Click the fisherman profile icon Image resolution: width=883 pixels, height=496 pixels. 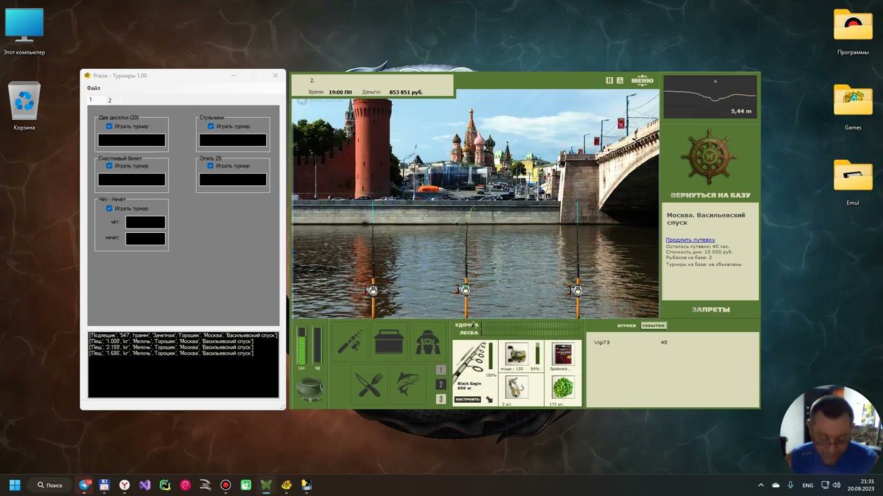tap(428, 341)
